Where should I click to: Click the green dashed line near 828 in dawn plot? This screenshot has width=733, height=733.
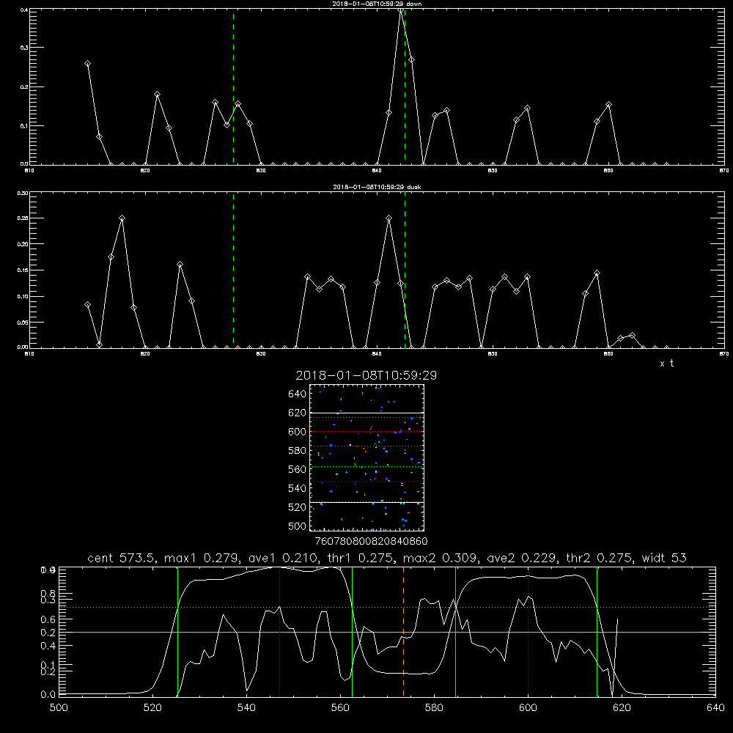coord(233,86)
